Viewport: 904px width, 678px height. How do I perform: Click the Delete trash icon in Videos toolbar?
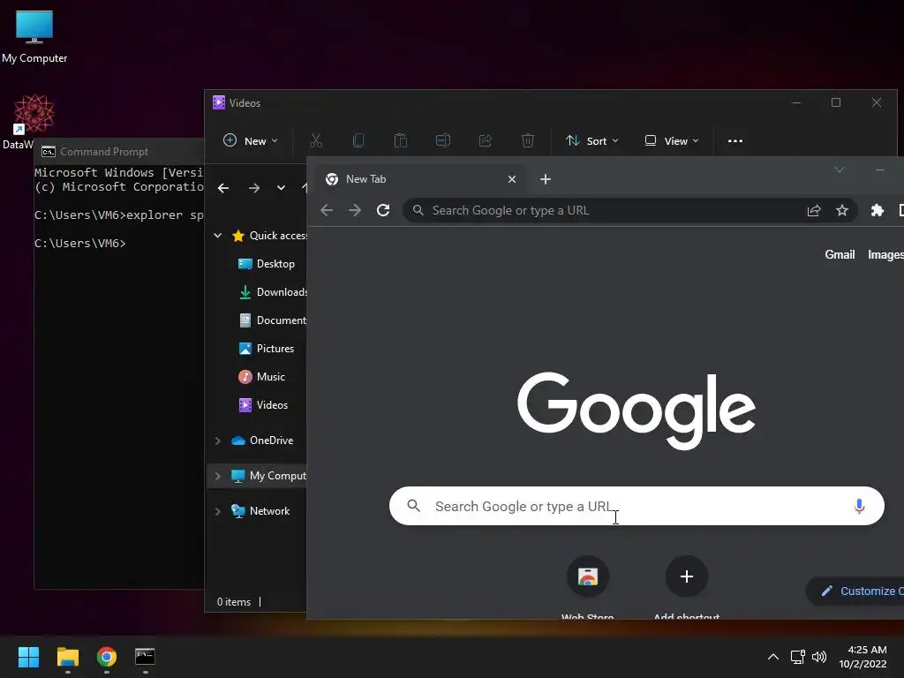coord(528,140)
